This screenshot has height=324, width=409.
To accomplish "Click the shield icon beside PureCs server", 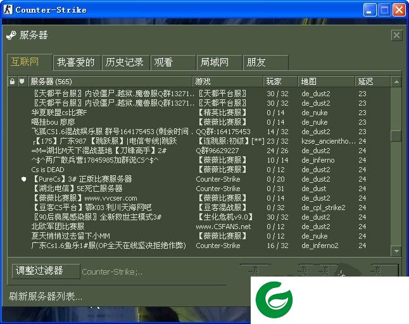I will click(x=23, y=179).
